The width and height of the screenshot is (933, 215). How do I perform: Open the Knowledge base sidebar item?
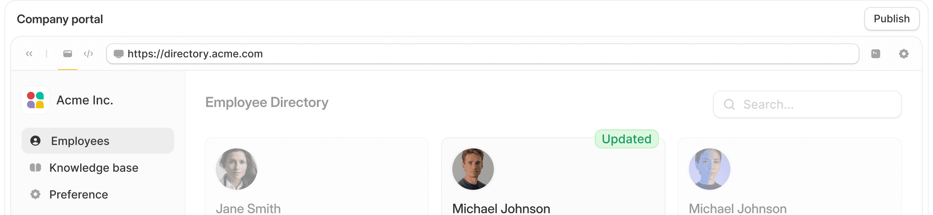(94, 168)
